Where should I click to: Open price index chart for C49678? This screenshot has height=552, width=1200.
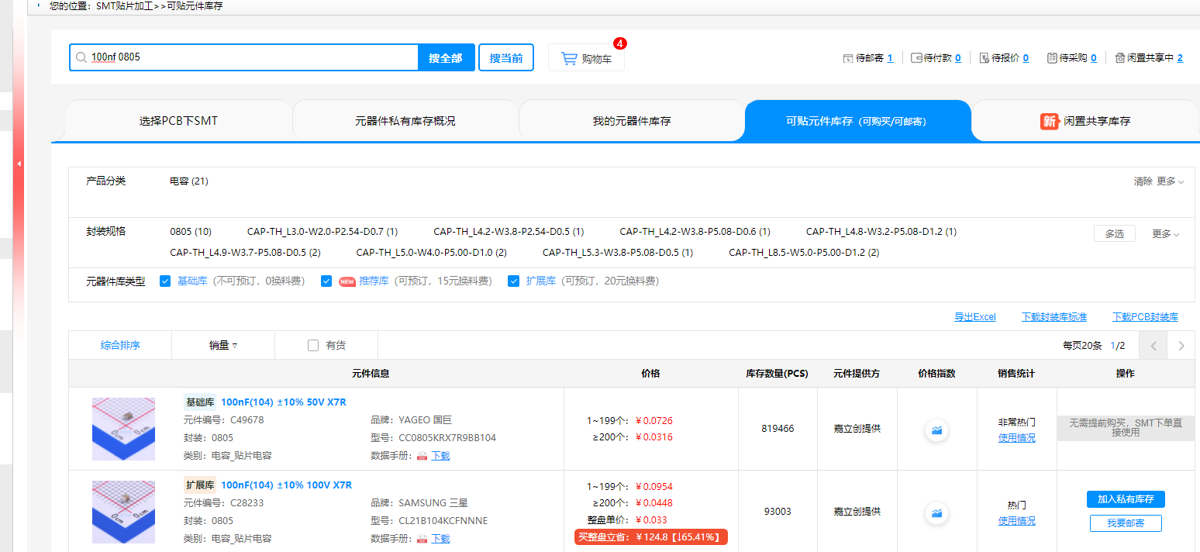tap(936, 430)
